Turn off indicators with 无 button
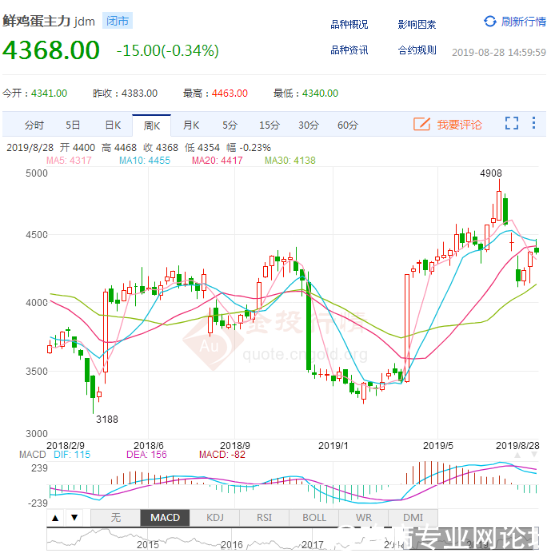 [x=115, y=518]
